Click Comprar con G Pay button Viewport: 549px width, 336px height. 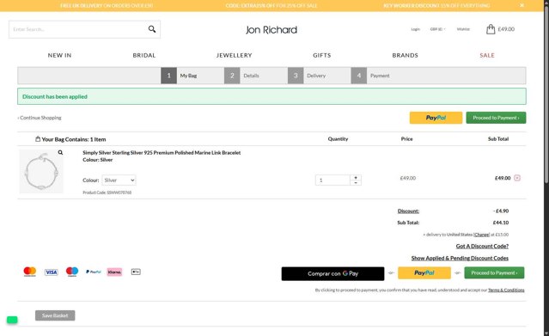pyautogui.click(x=332, y=273)
